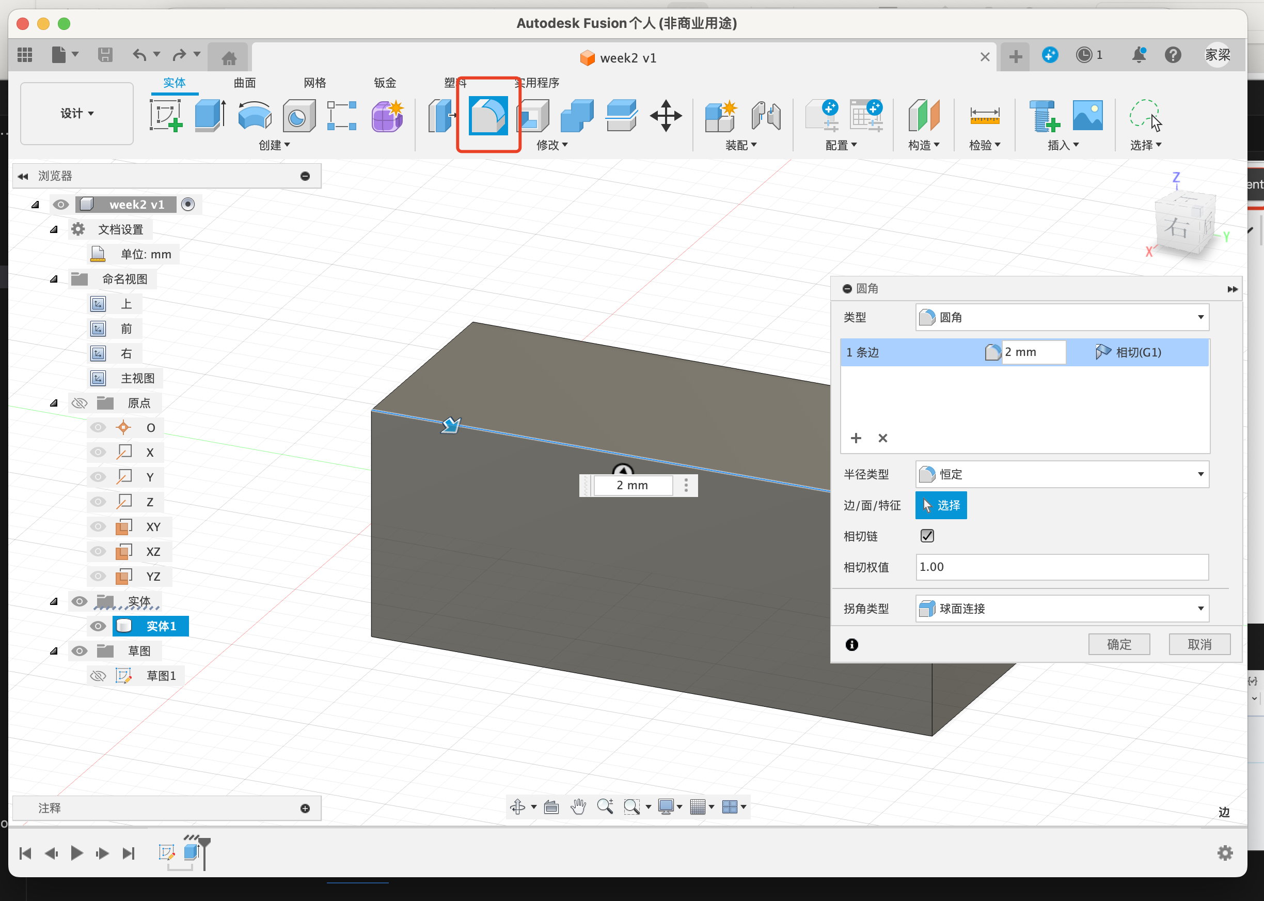Click the Undo arrow
This screenshot has height=901, width=1264.
tap(139, 55)
